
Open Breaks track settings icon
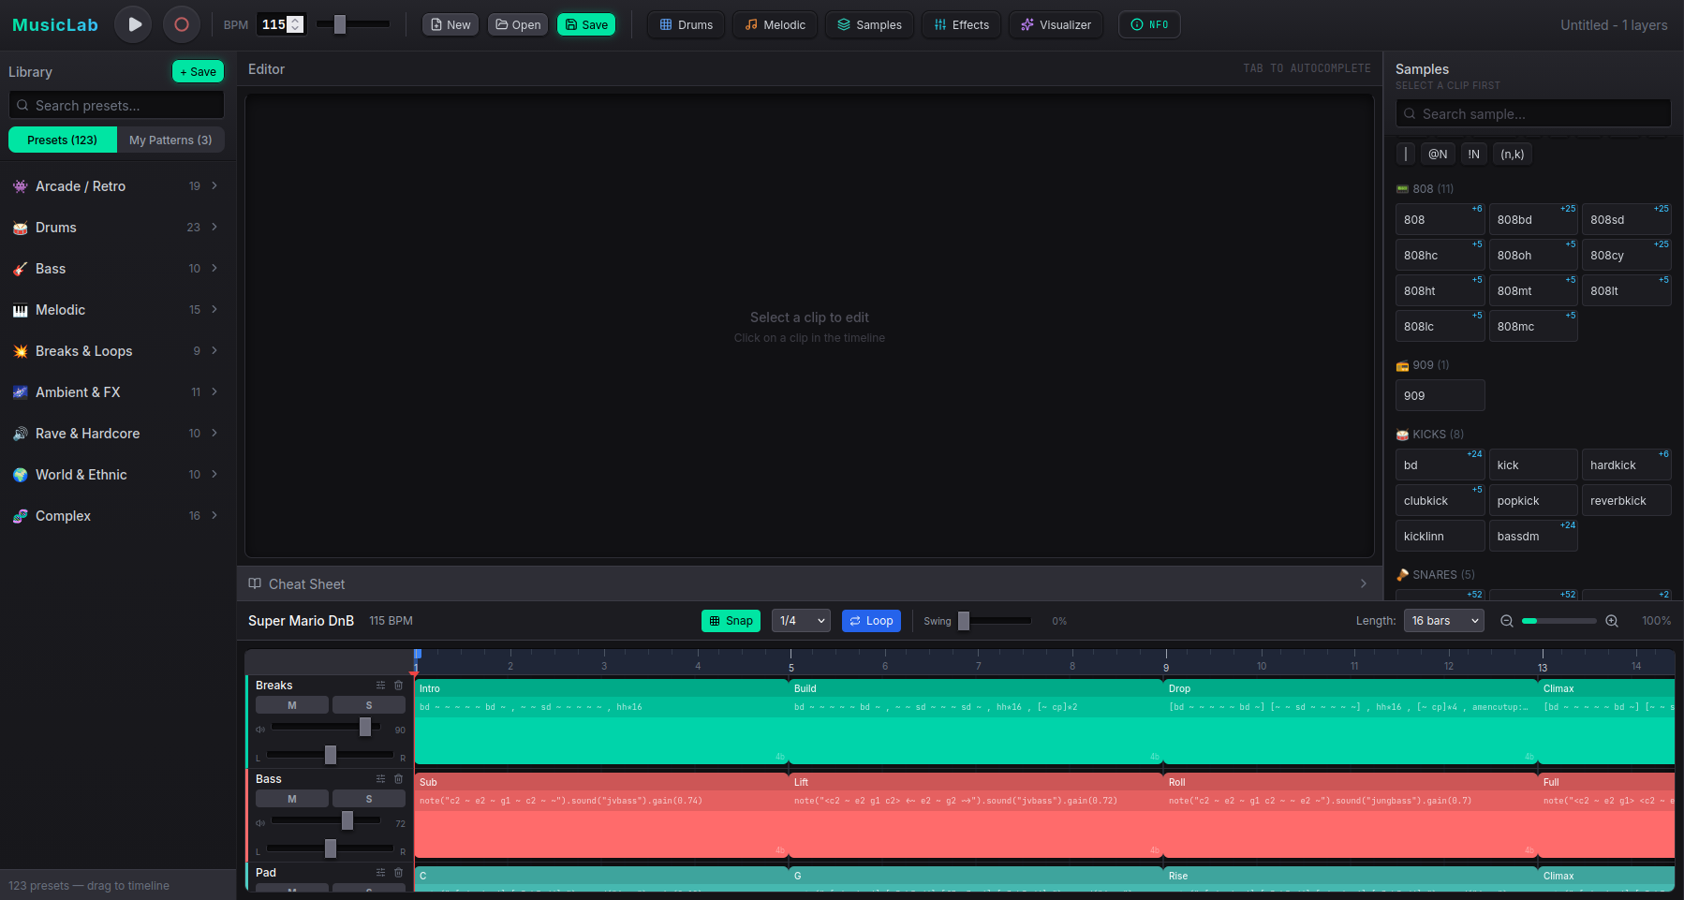click(x=380, y=686)
